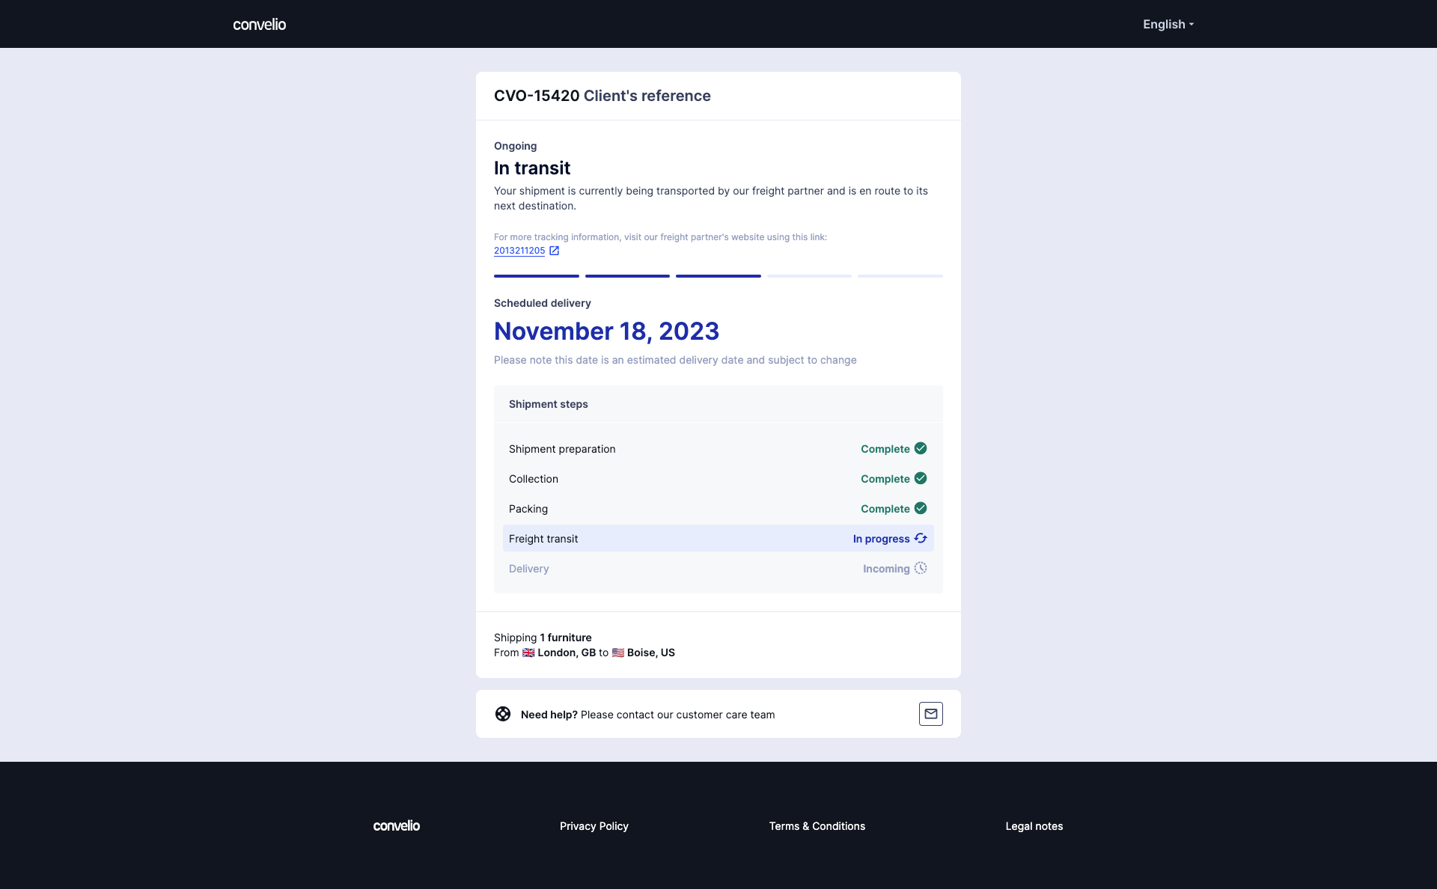Viewport: 1437px width, 889px height.
Task: Click the convelio logo in header
Action: (260, 24)
